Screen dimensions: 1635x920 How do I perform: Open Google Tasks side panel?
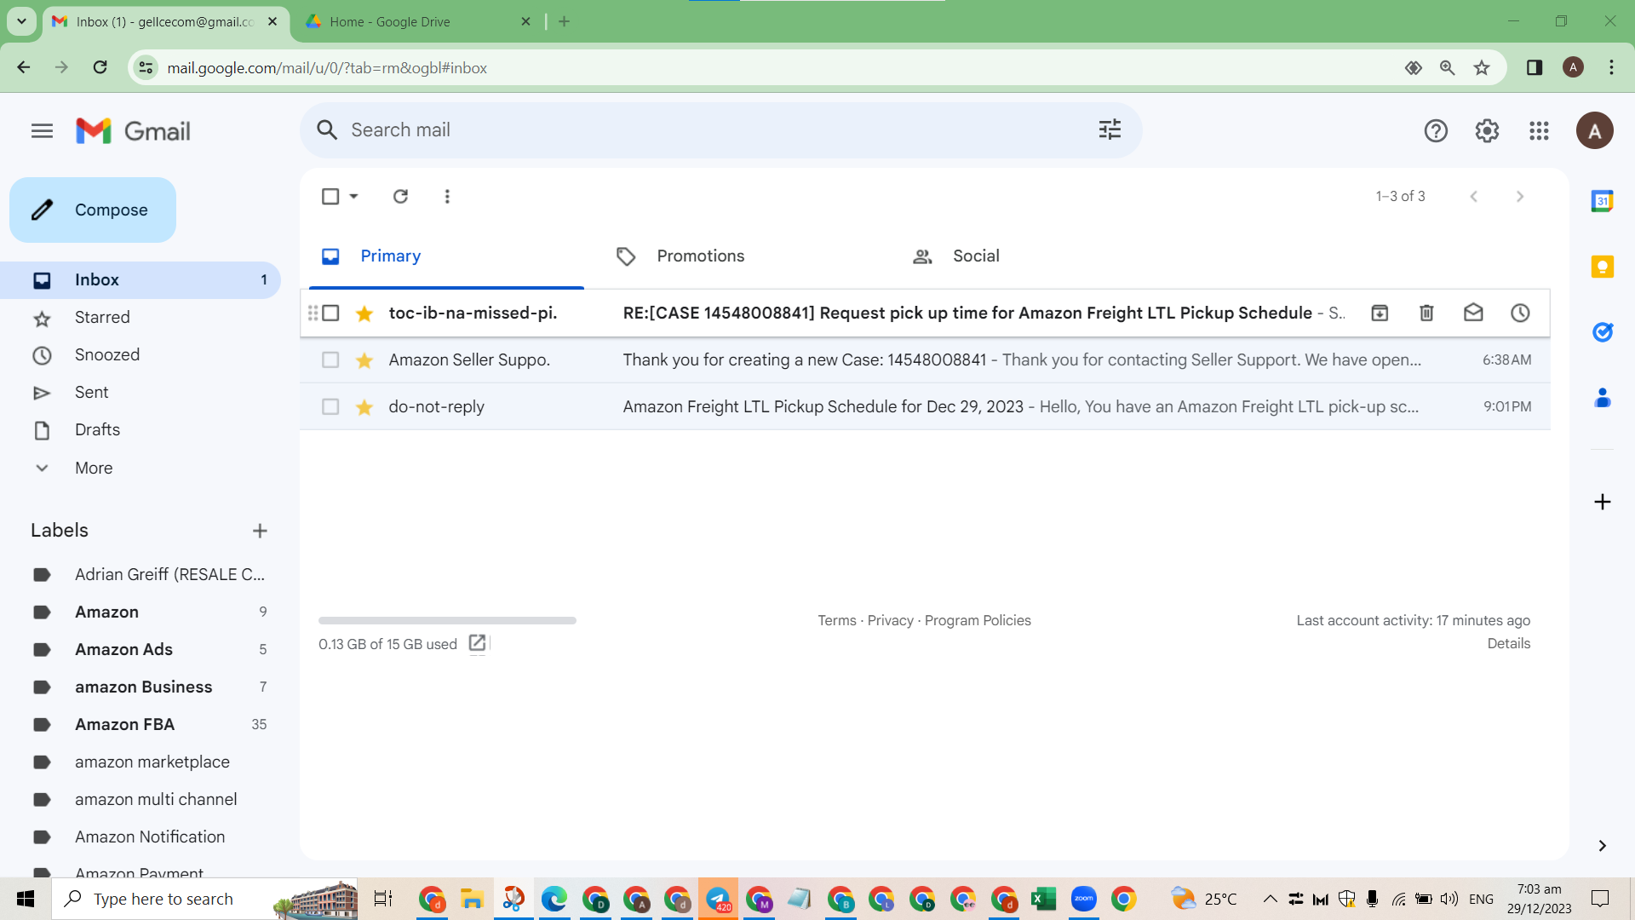point(1602,332)
